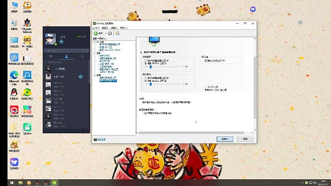Launch the green 360 plus-sign desktop icon
The width and height of the screenshot is (331, 186).
pos(27,94)
